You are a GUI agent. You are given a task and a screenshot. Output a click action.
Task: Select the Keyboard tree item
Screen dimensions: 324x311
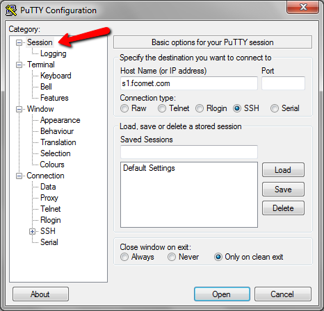point(56,76)
